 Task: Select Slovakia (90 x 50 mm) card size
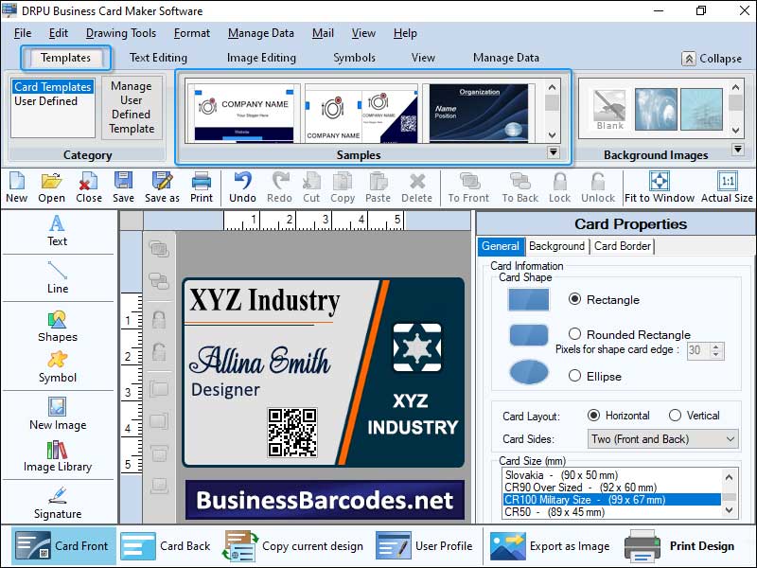coord(611,475)
